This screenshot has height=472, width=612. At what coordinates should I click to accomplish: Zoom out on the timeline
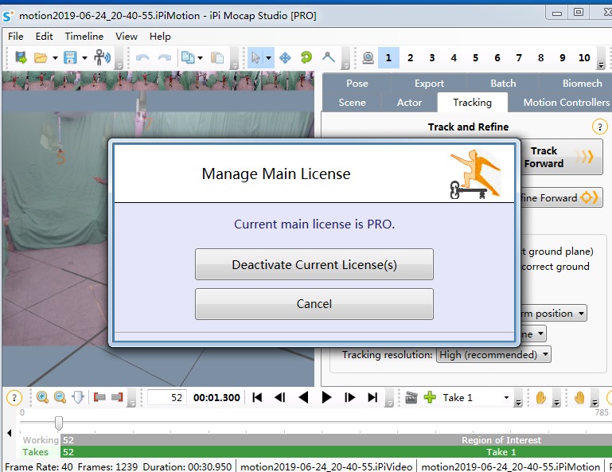coord(60,397)
